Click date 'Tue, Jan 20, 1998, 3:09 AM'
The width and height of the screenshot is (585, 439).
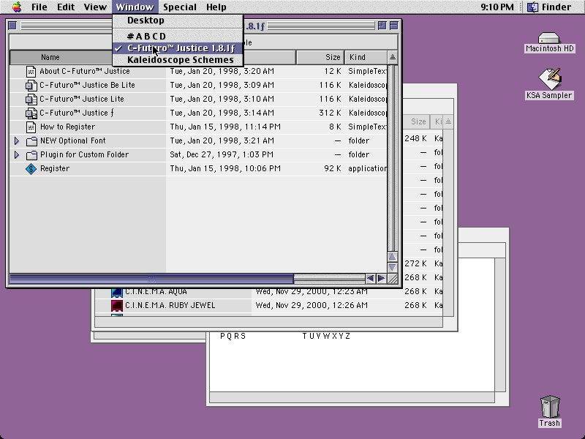coord(222,85)
